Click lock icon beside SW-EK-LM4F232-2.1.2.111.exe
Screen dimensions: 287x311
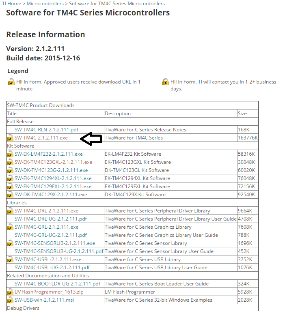coord(10,154)
